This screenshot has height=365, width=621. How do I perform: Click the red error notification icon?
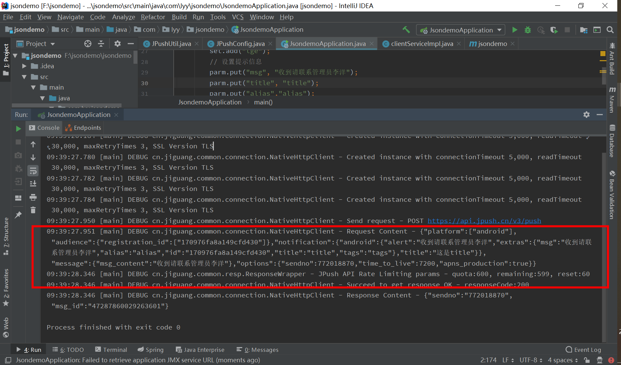(611, 360)
